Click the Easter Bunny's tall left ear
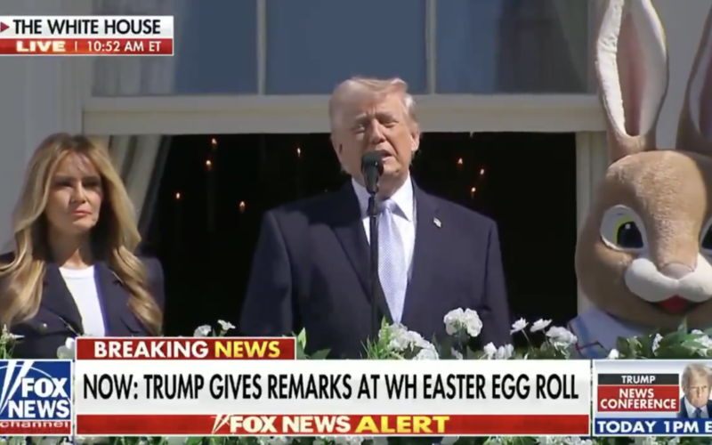 631,75
